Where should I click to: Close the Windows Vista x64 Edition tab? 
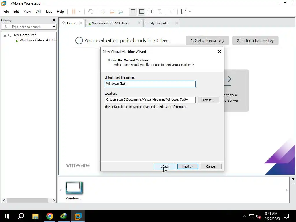point(139,23)
